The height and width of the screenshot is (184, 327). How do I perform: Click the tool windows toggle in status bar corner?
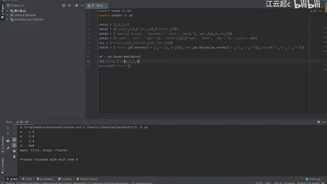tap(3, 183)
